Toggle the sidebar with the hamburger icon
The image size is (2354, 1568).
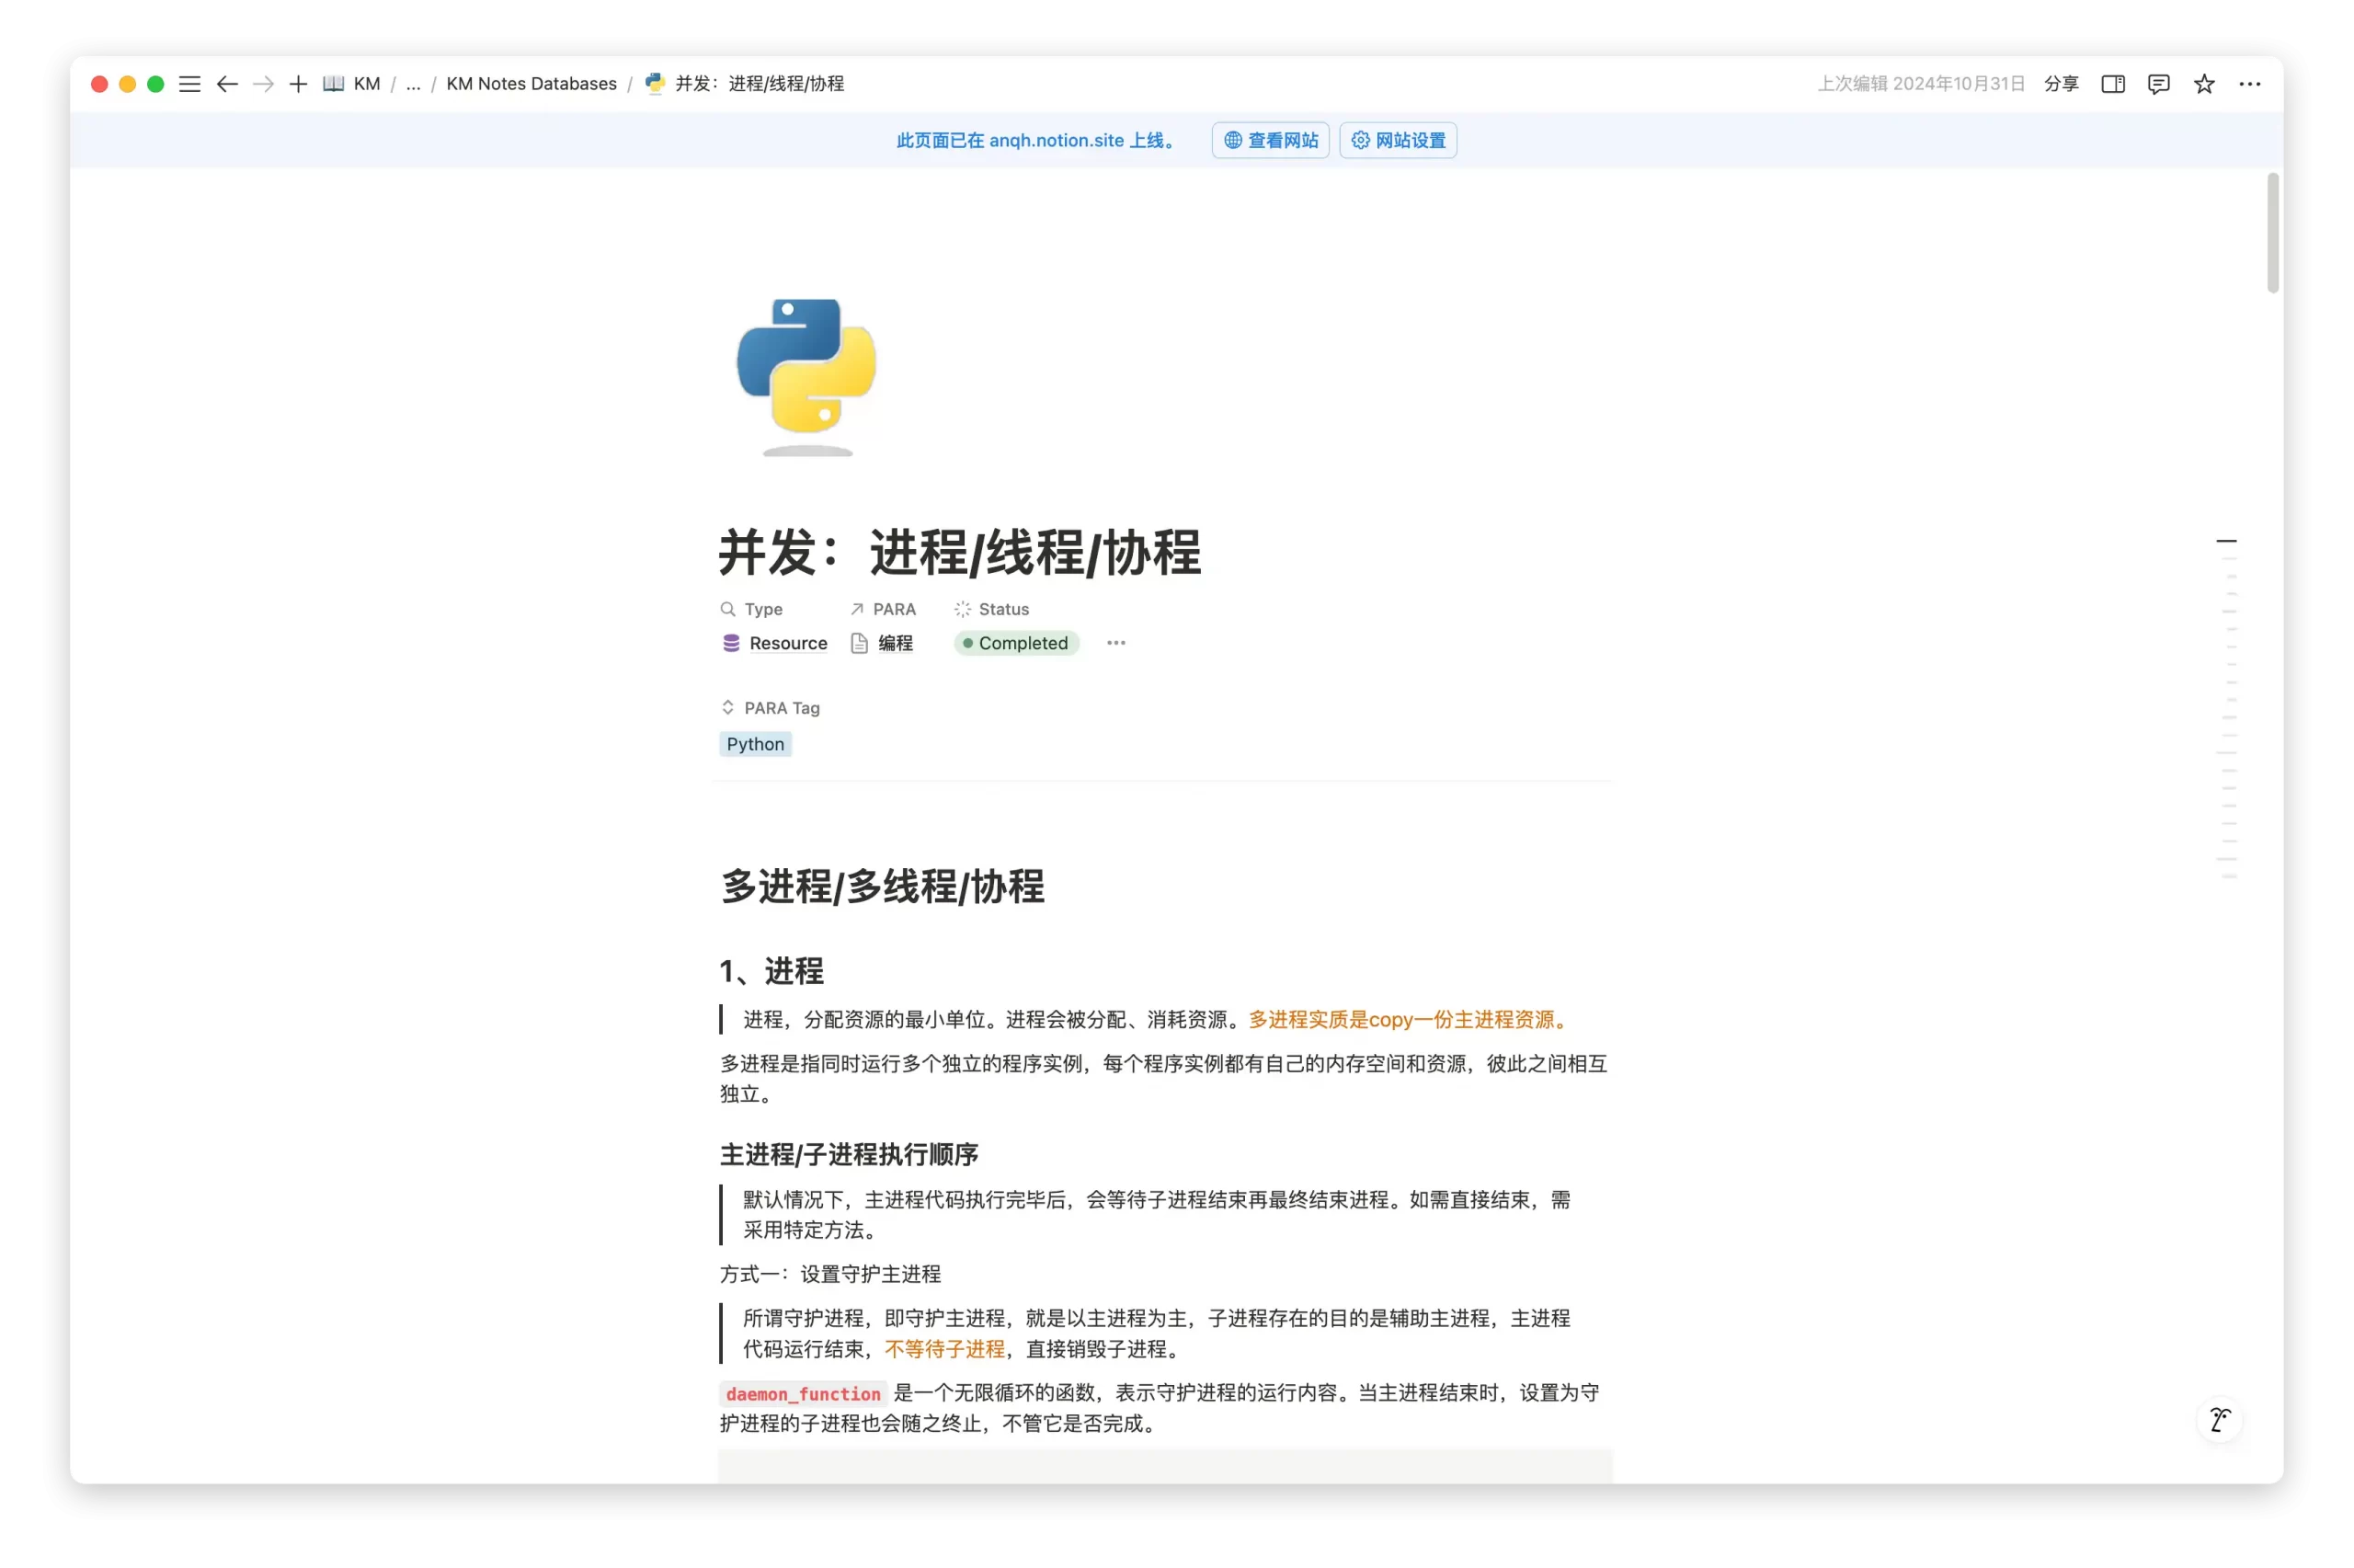tap(190, 84)
